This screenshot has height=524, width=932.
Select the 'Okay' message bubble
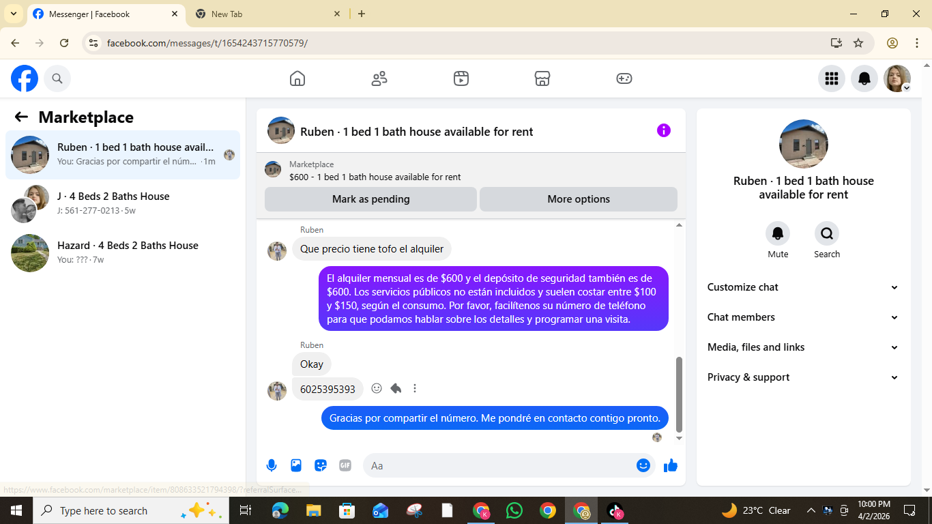click(x=312, y=364)
